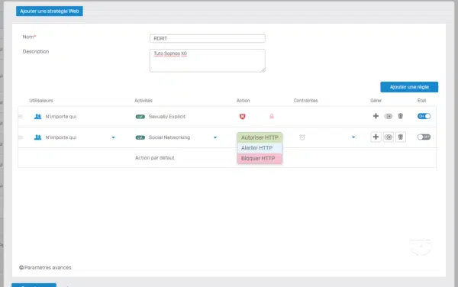Click the Social Networking activity text
Viewport: 458px width, 287px height.
169,137
